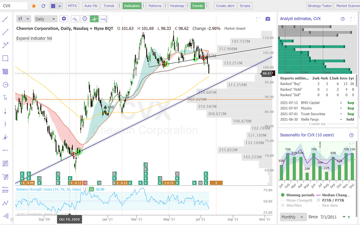360x225 pixels.
Task: Open Seasonality help question icon
Action: click(351, 135)
